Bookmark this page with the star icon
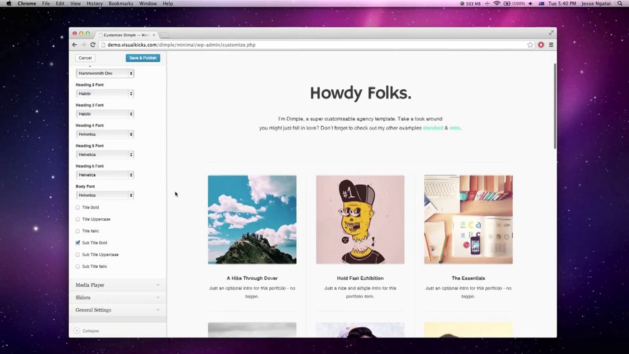The width and height of the screenshot is (629, 354). point(530,45)
